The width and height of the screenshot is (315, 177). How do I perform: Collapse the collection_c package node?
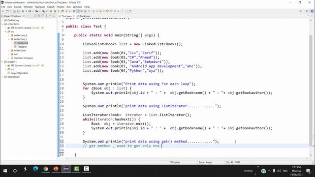click(x=9, y=39)
